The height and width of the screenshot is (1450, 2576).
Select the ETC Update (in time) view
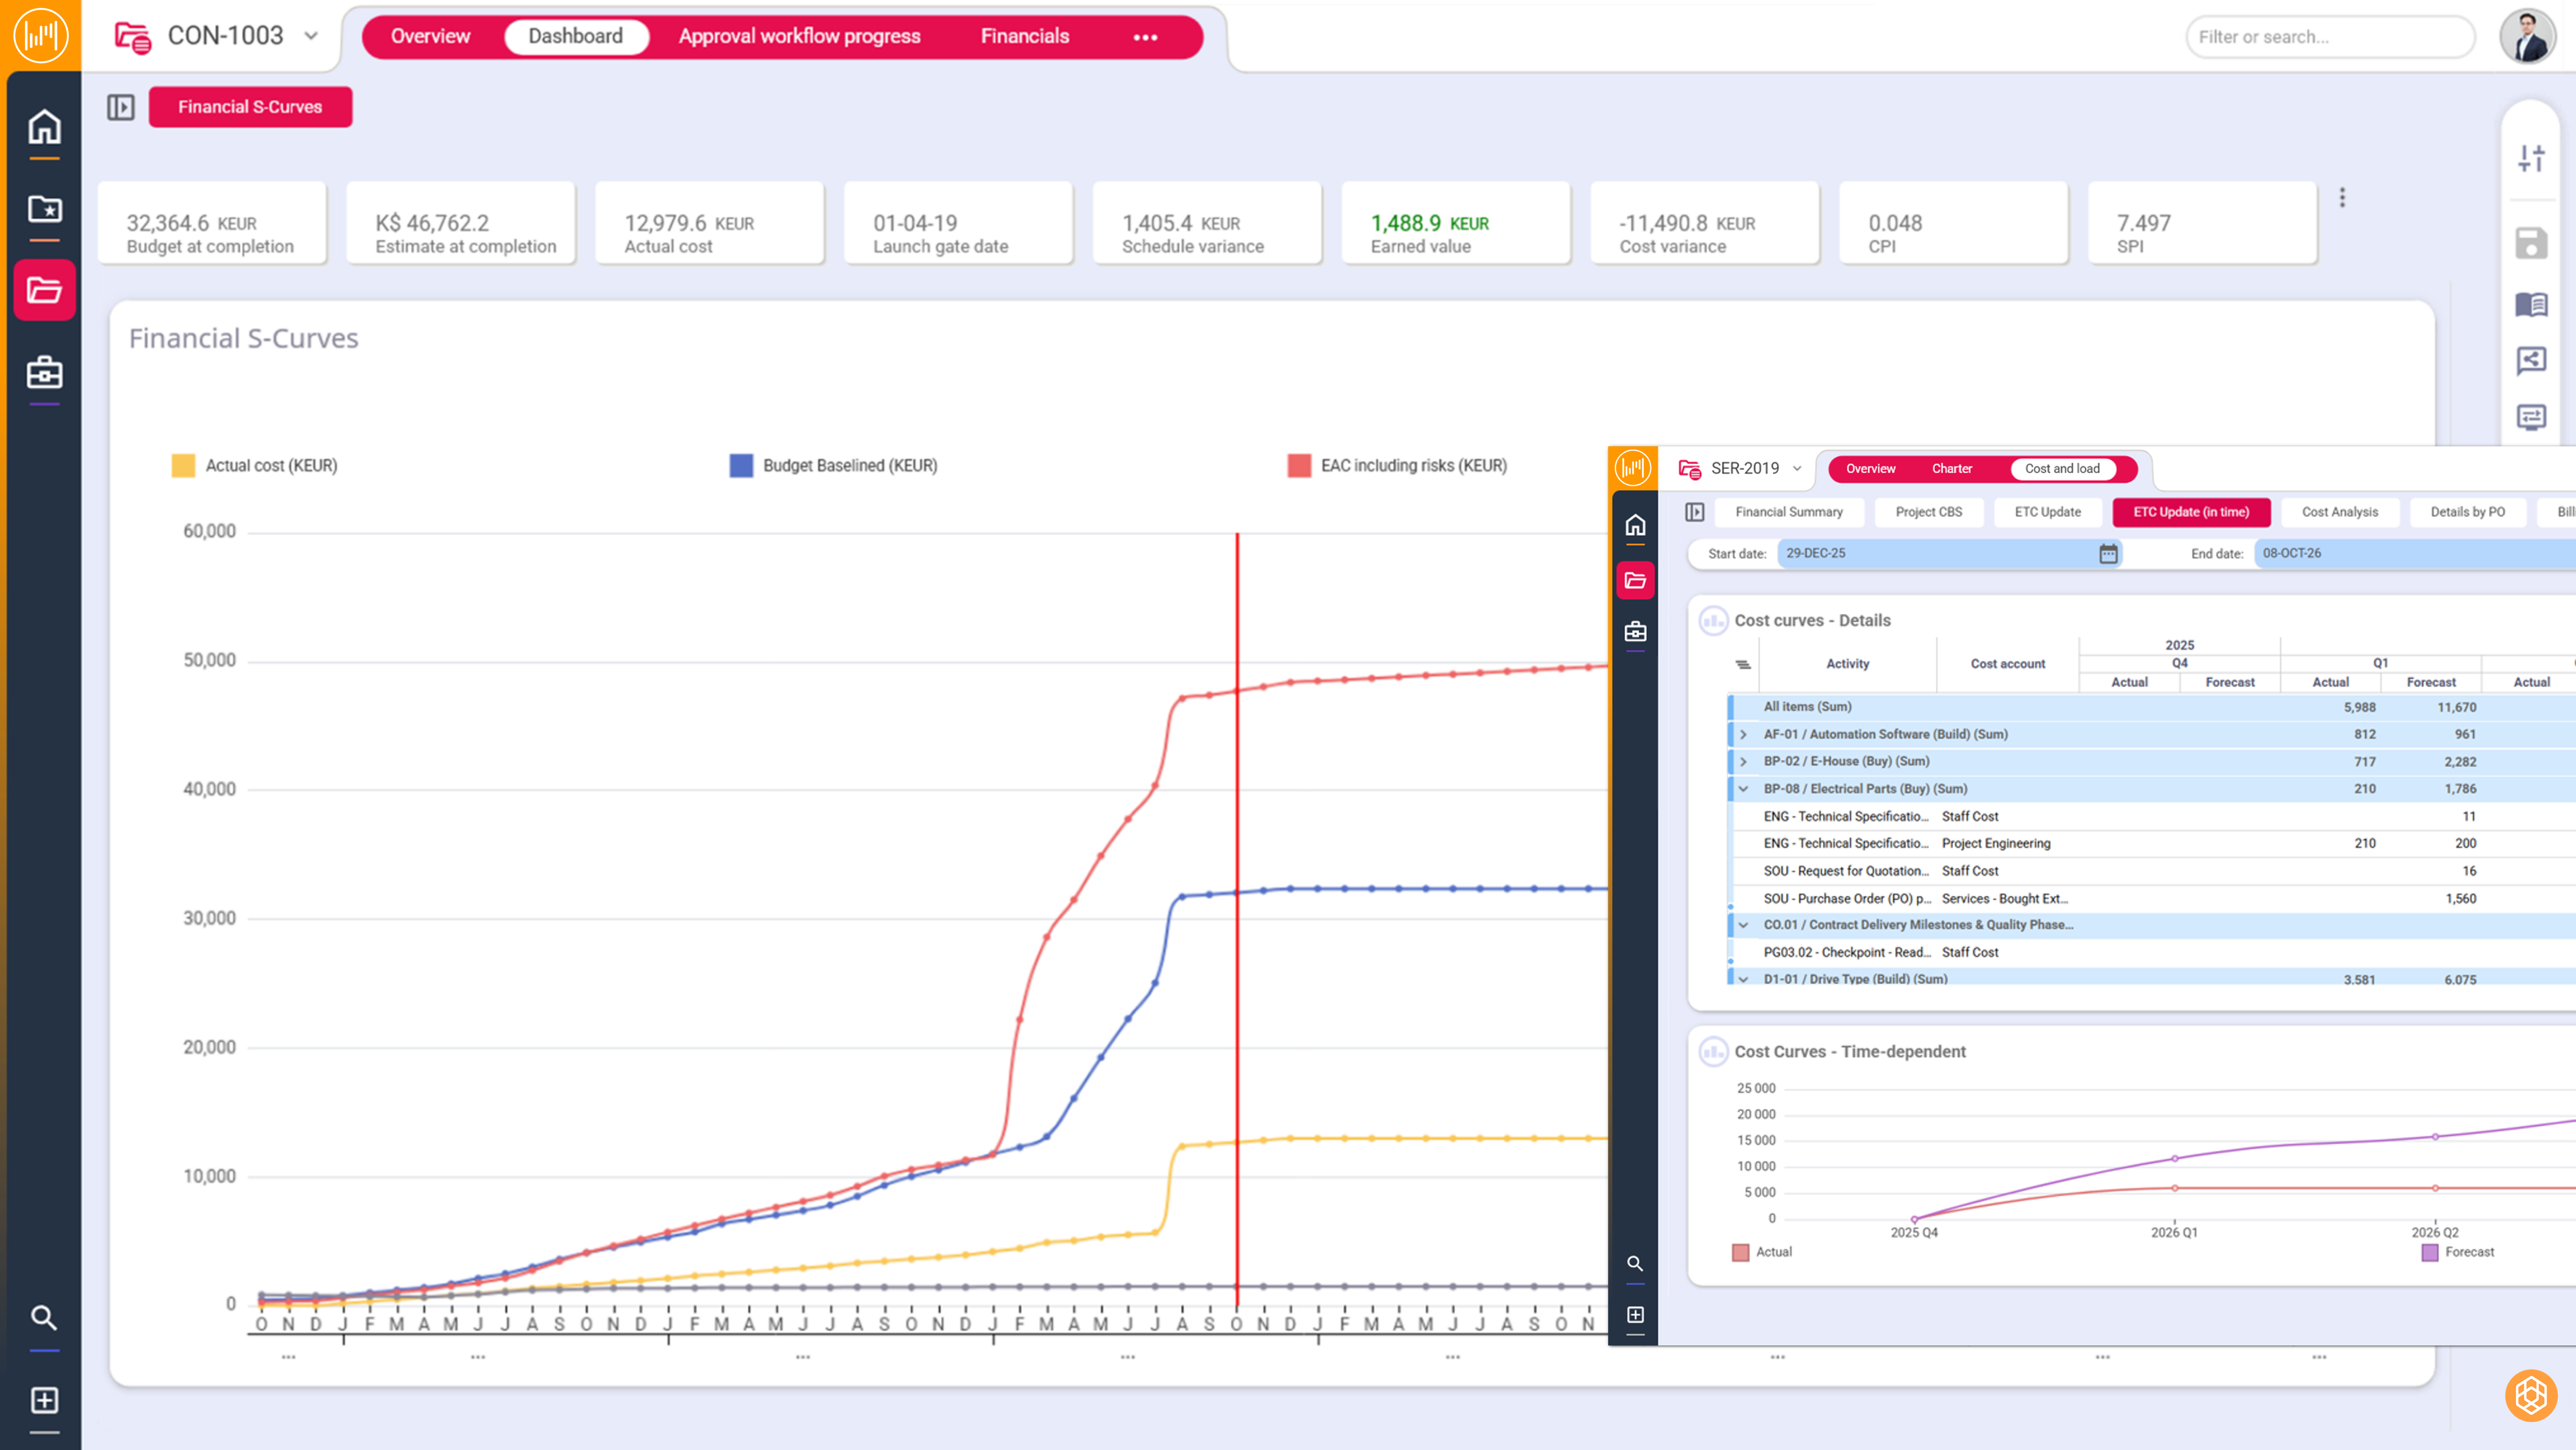click(2191, 512)
